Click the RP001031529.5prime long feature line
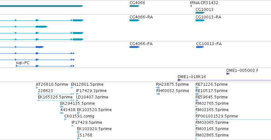 coord(233,119)
